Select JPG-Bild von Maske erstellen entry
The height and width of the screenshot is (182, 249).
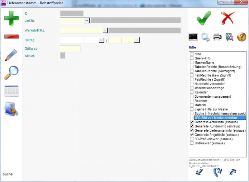(215, 118)
